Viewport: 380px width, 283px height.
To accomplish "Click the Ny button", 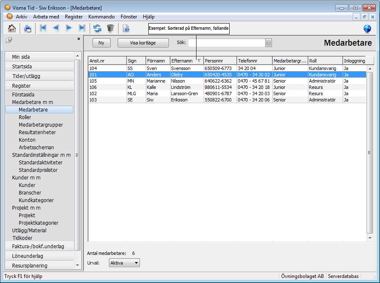I will 101,43.
